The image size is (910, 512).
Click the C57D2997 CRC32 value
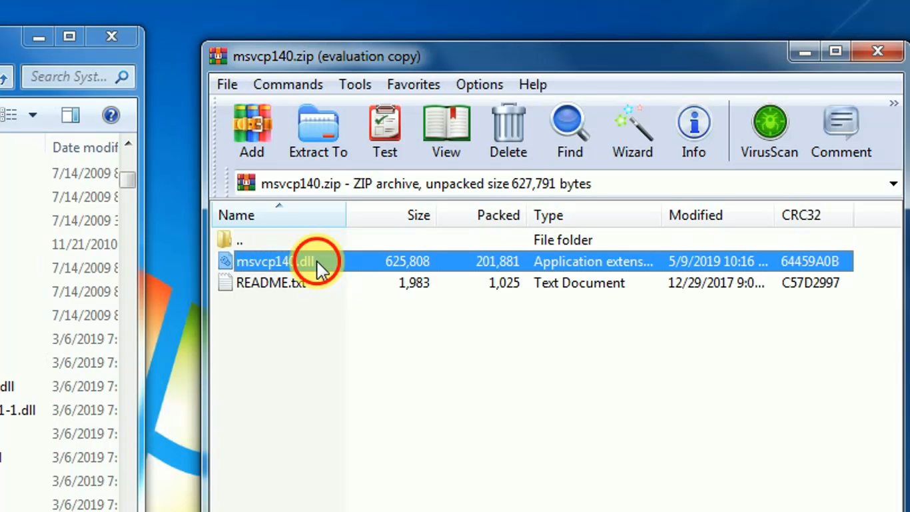[x=811, y=283]
